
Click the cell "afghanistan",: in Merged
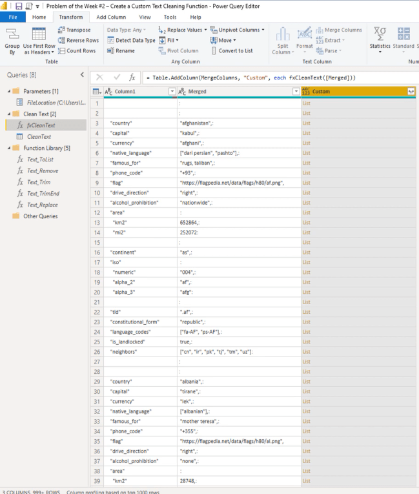(x=239, y=123)
